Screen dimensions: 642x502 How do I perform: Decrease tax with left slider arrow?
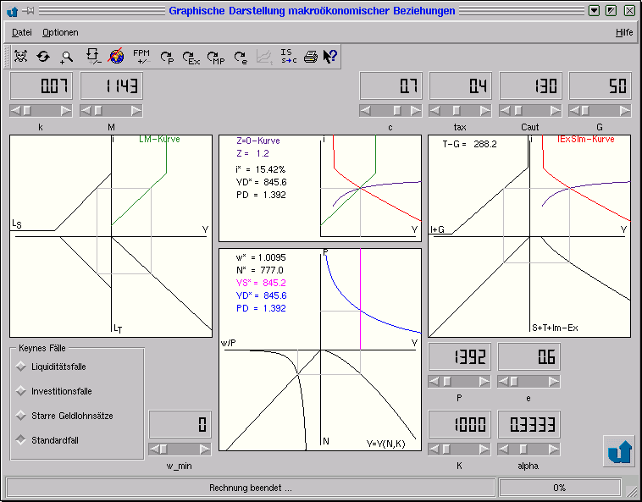(434, 110)
